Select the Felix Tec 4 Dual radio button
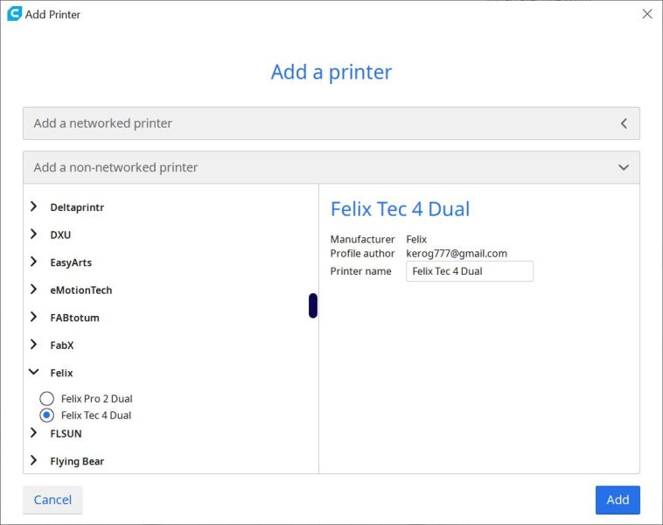The image size is (663, 525). [46, 415]
